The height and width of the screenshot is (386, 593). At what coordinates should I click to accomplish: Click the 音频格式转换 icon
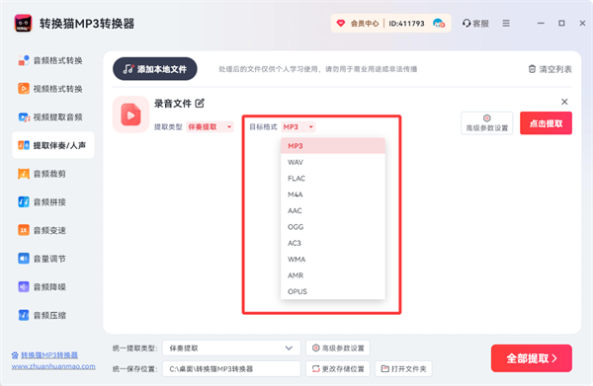pos(24,60)
